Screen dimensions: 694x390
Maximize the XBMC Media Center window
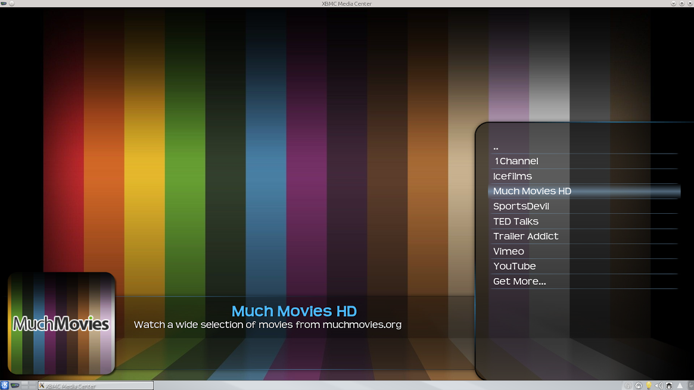(682, 4)
